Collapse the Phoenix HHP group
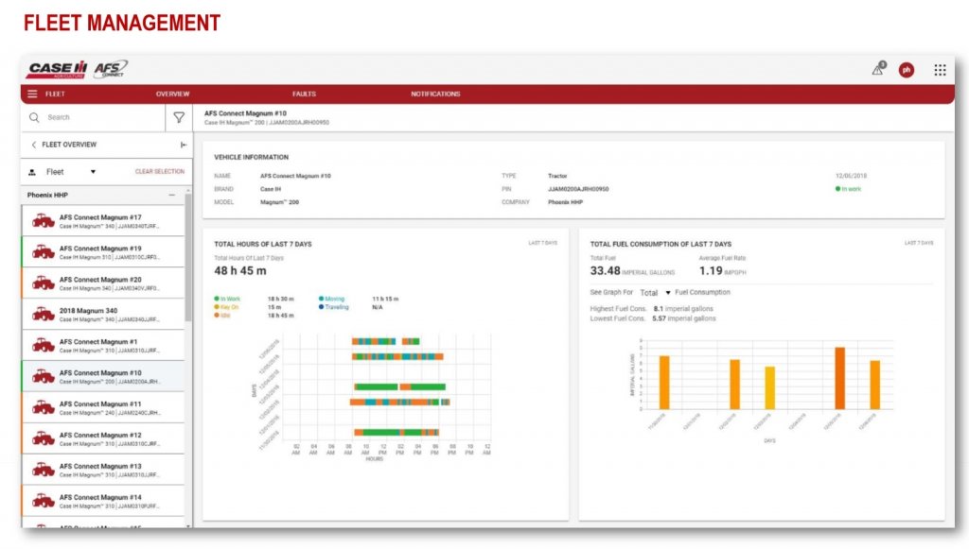The width and height of the screenshot is (969, 549). (172, 195)
